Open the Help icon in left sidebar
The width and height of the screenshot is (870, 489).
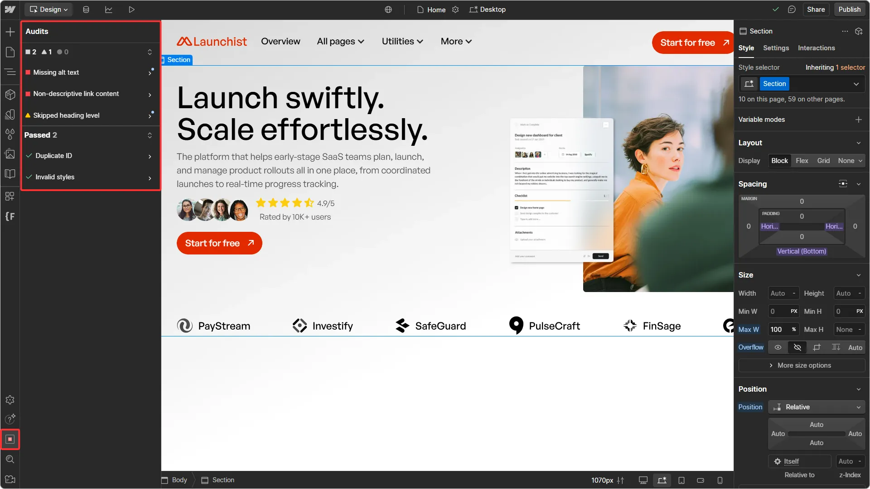[x=10, y=419]
